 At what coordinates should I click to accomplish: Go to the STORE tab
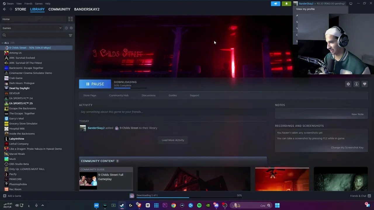click(x=20, y=9)
